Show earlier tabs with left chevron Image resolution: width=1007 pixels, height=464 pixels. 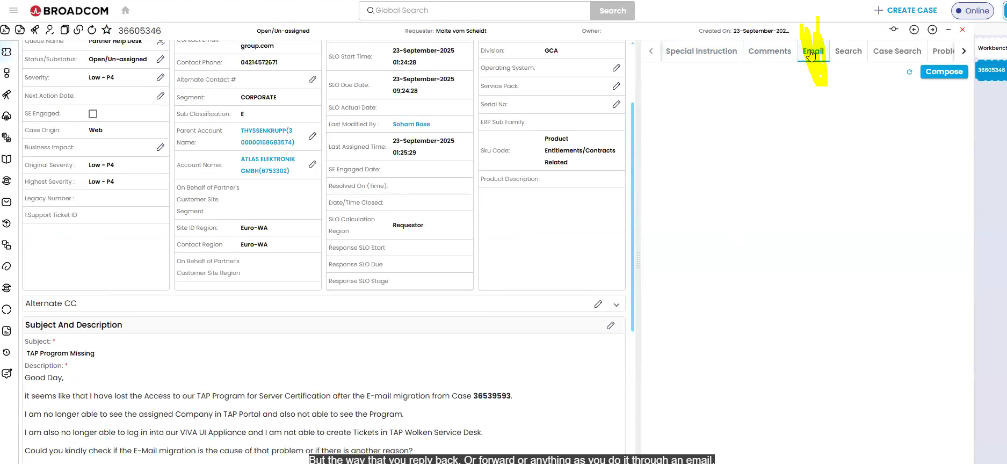coord(651,51)
